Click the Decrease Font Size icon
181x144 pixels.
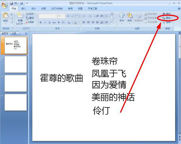[72, 16]
